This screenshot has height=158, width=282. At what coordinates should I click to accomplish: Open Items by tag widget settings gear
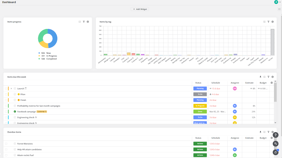click(x=273, y=22)
